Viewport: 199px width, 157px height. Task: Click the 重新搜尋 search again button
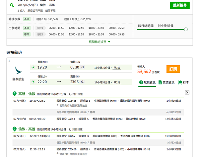180,5
